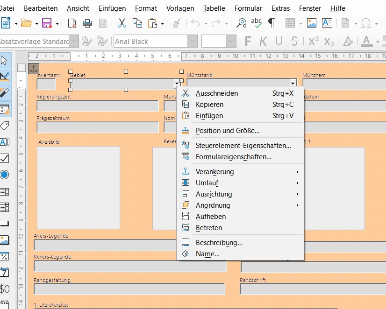The height and width of the screenshot is (309, 386).
Task: Expand the Save button dropdown arrow
Action: [57, 24]
